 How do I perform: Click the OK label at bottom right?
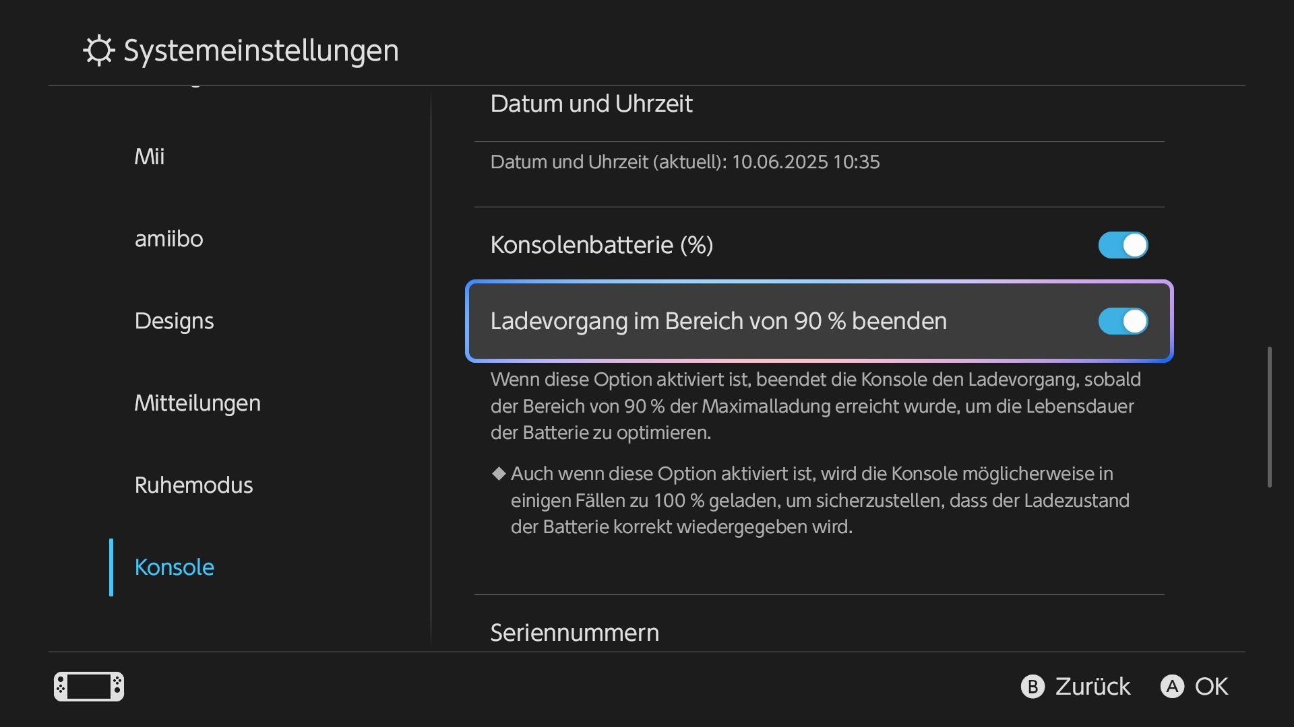tap(1211, 687)
